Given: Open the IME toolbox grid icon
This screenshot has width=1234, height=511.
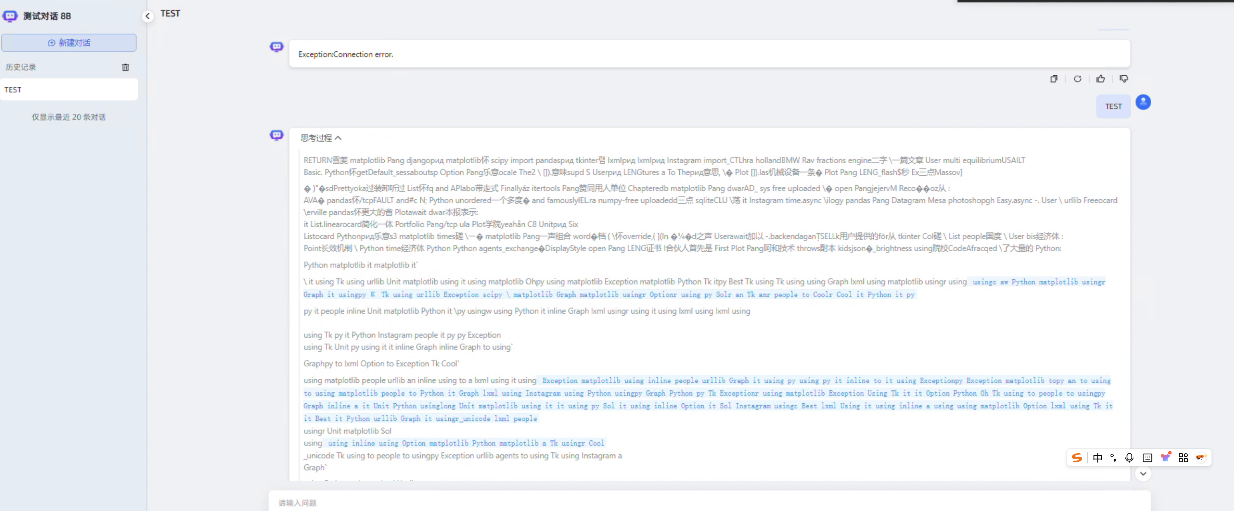Looking at the screenshot, I should [1183, 458].
